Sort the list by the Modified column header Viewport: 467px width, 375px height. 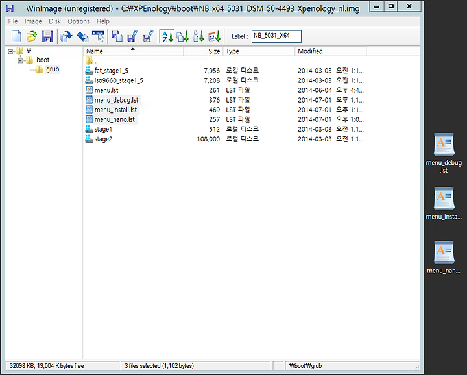point(331,51)
